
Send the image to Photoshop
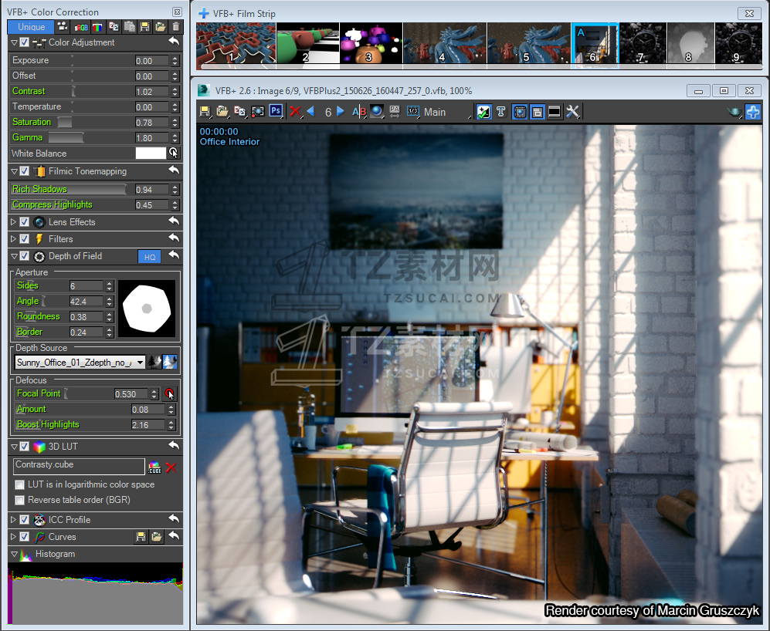tap(276, 111)
